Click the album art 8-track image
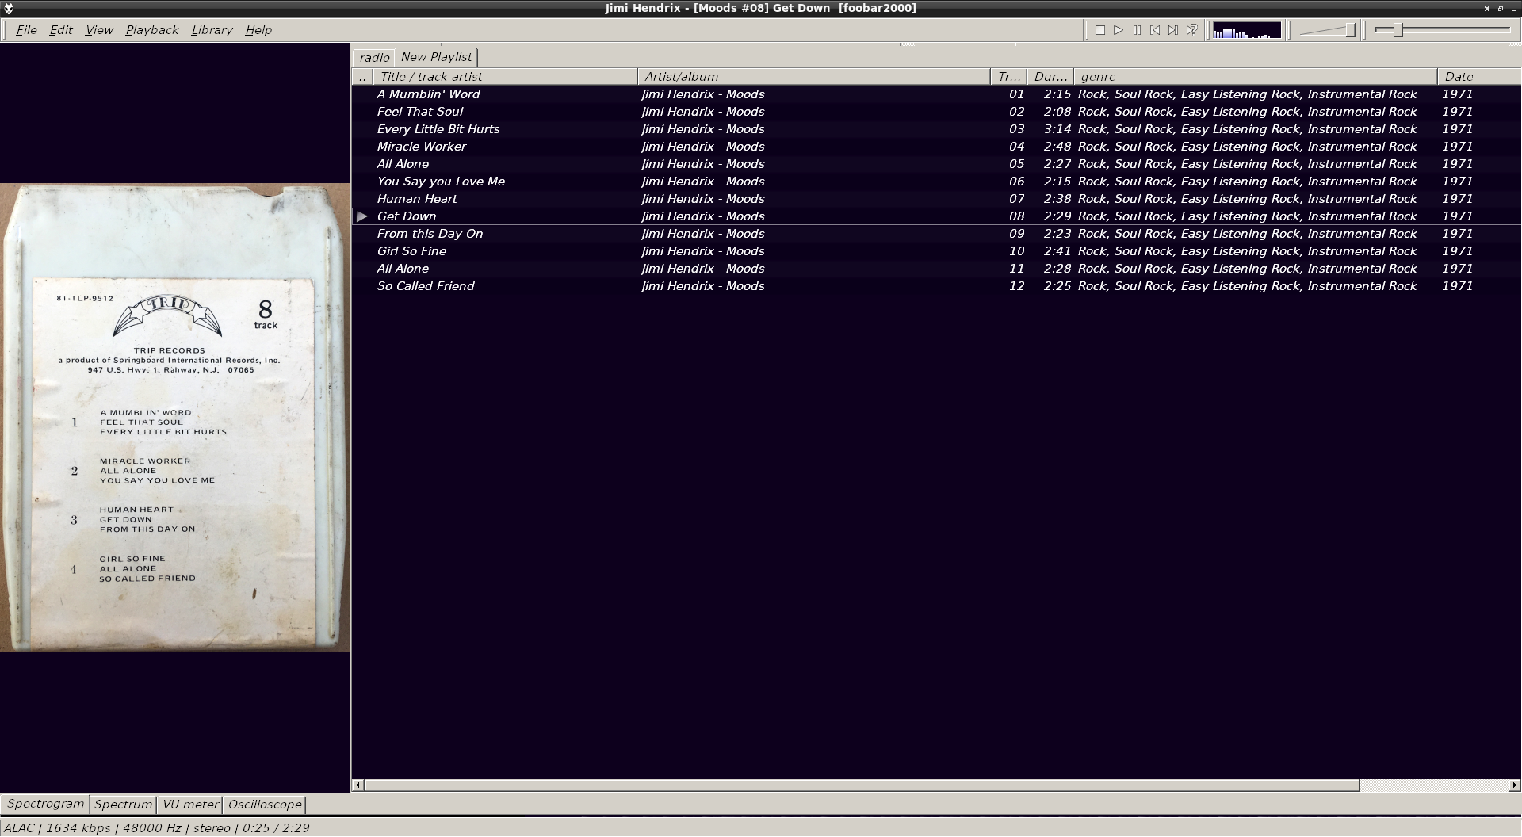Viewport: 1522px width, 837px height. coord(174,418)
